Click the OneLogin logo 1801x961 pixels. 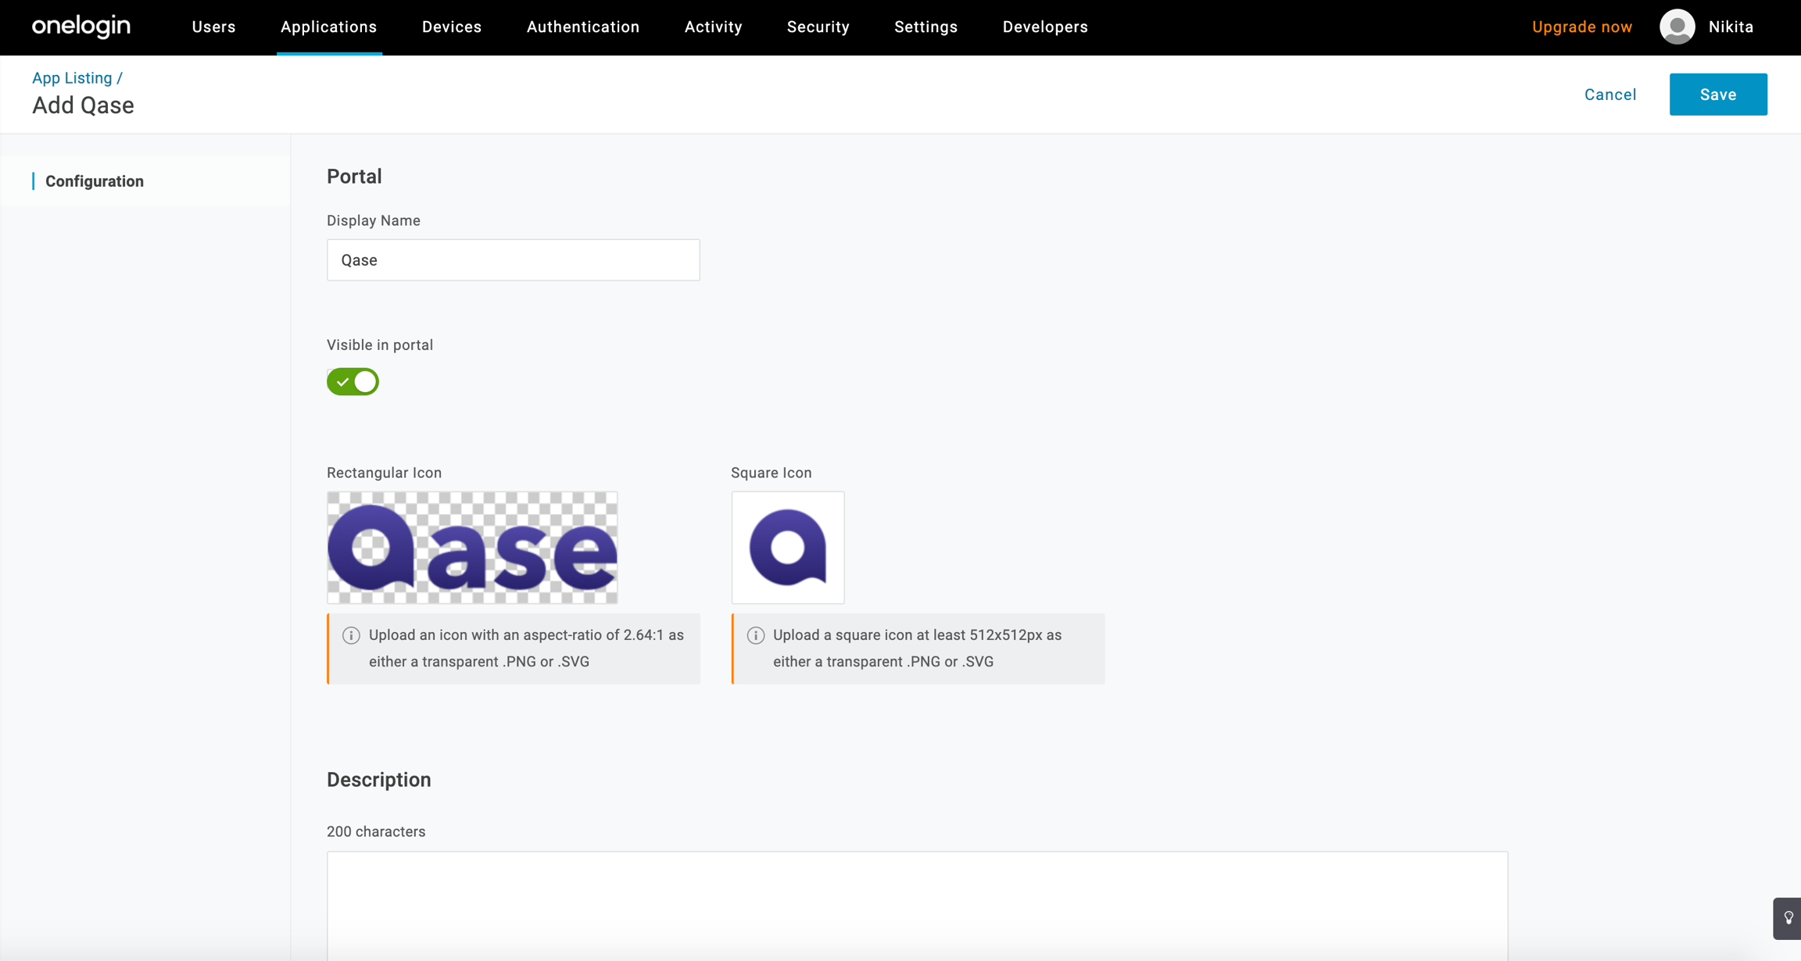(x=81, y=27)
